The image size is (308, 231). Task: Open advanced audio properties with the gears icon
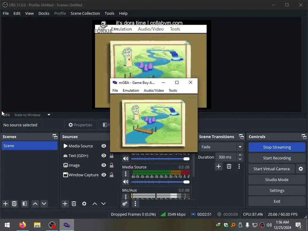(x=125, y=204)
